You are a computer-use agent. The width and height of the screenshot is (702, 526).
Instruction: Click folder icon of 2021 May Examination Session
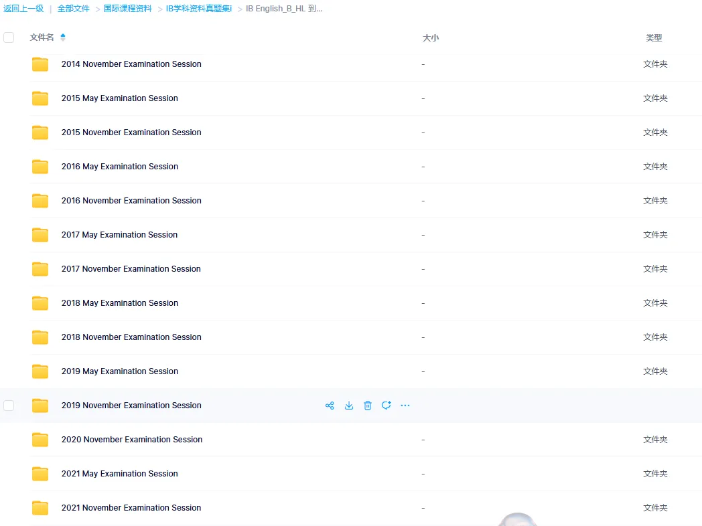coord(40,474)
